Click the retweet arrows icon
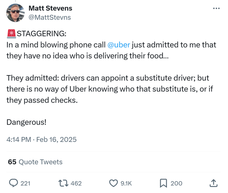 coord(63,183)
